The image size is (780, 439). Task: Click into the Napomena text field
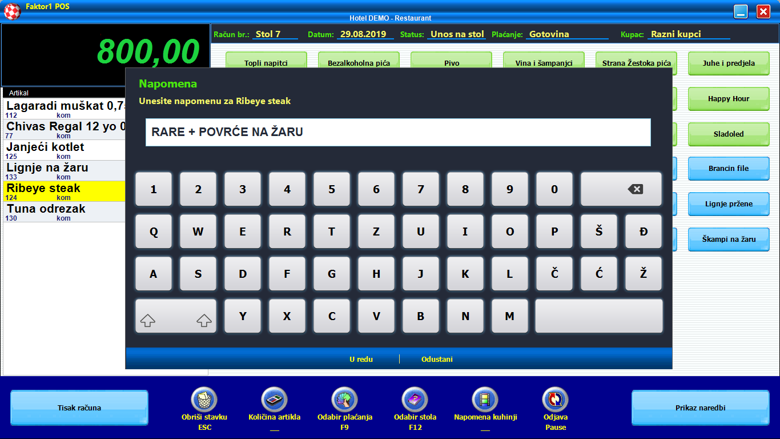click(398, 133)
